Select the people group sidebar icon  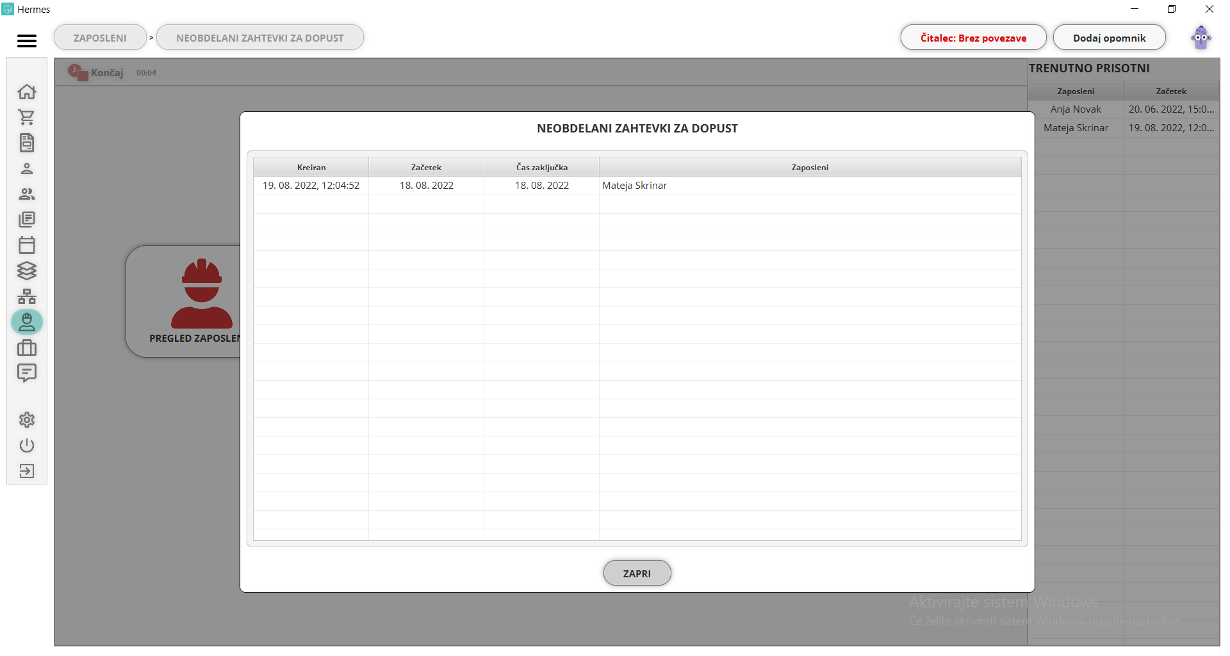coord(27,194)
